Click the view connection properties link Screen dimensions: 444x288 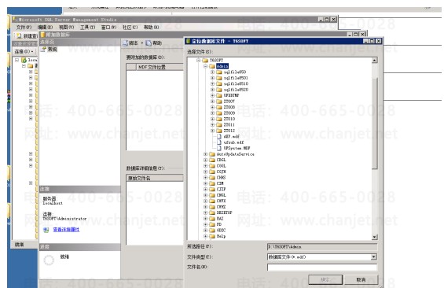click(66, 230)
